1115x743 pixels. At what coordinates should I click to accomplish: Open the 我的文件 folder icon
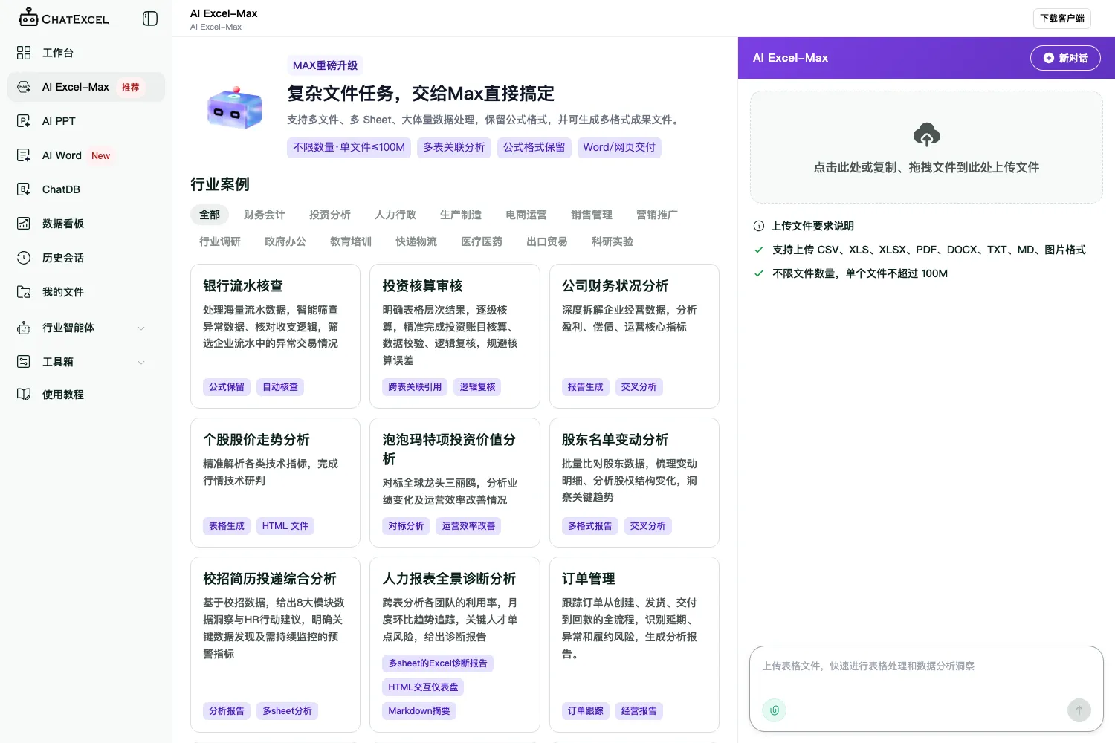click(24, 292)
